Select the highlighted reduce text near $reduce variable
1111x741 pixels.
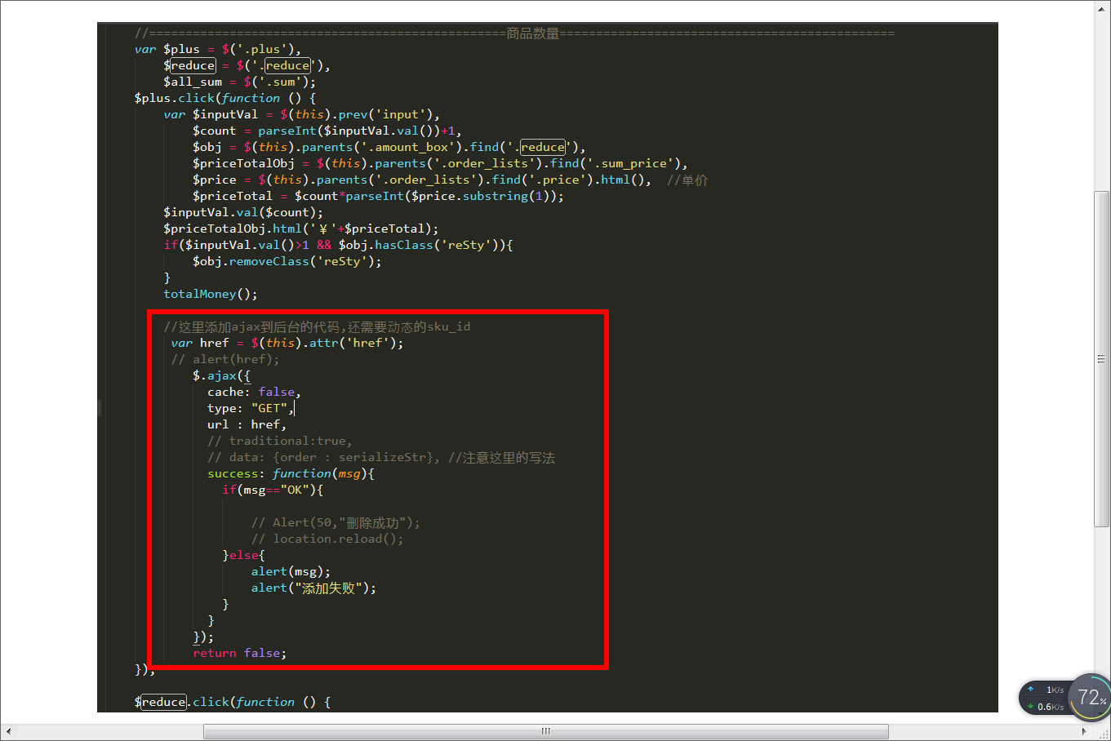[x=288, y=65]
